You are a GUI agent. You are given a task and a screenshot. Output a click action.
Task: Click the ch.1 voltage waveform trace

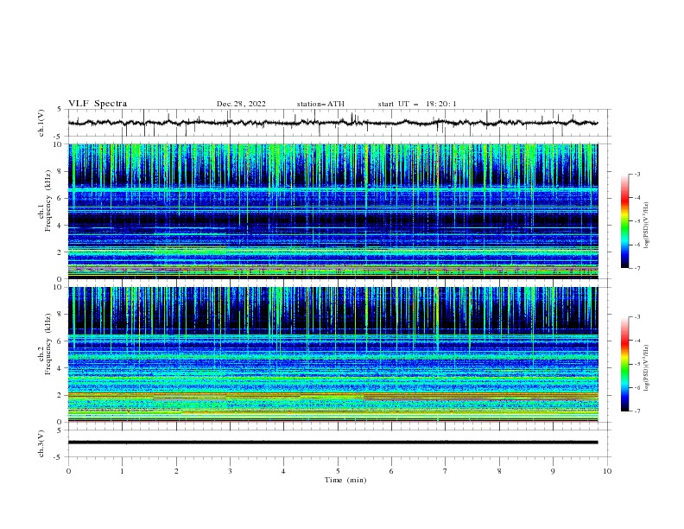(x=332, y=123)
